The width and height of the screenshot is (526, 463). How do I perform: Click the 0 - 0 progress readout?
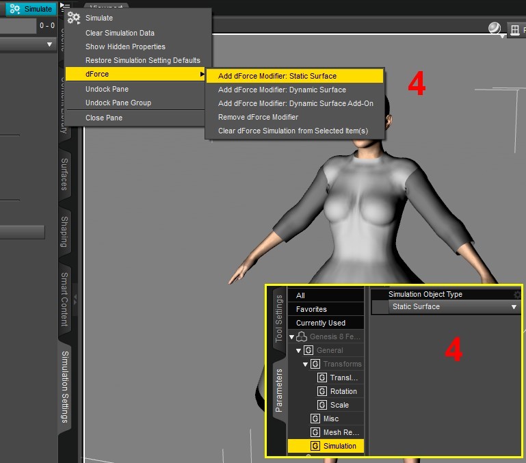click(x=47, y=26)
